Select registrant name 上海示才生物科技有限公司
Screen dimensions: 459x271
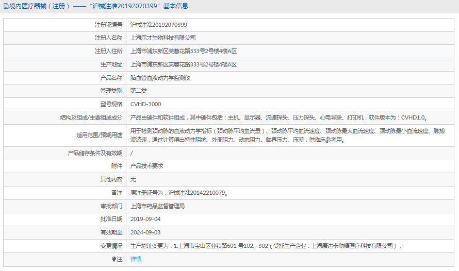coord(163,38)
